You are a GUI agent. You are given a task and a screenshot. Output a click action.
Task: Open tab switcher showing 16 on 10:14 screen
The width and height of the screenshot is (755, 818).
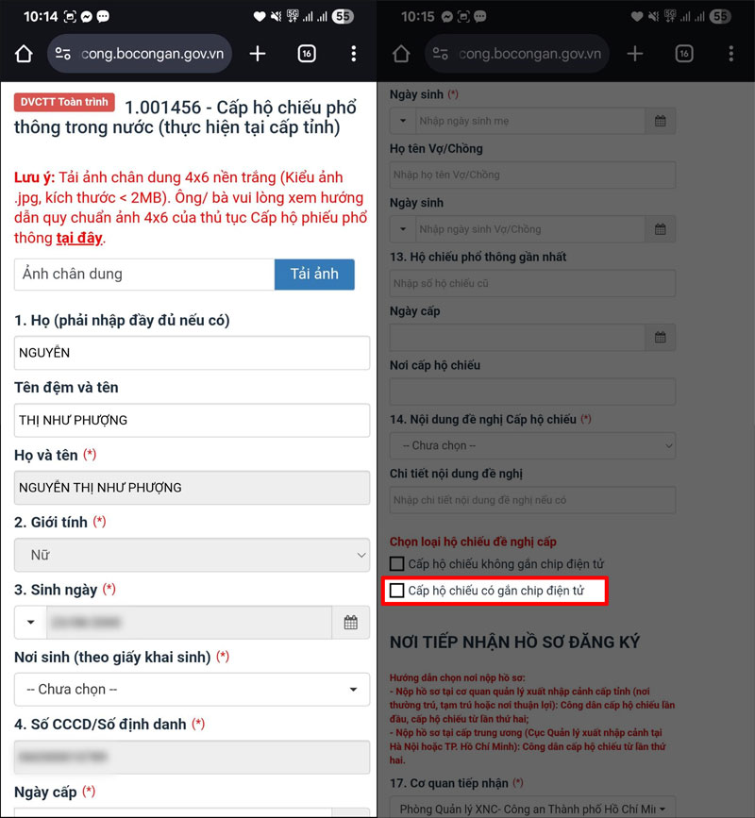[307, 54]
